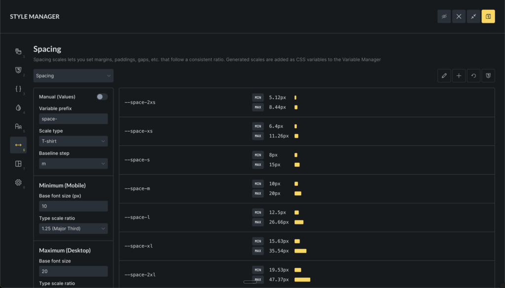Click the Variable prefix input field
Screen dimensions: 505x288
pyautogui.click(x=73, y=119)
